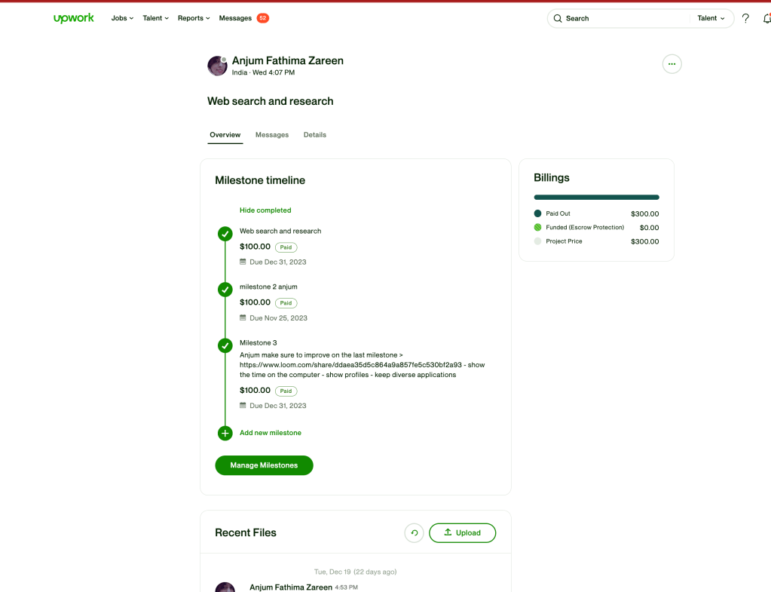Open the help question mark icon
The height and width of the screenshot is (592, 771).
[x=745, y=18]
